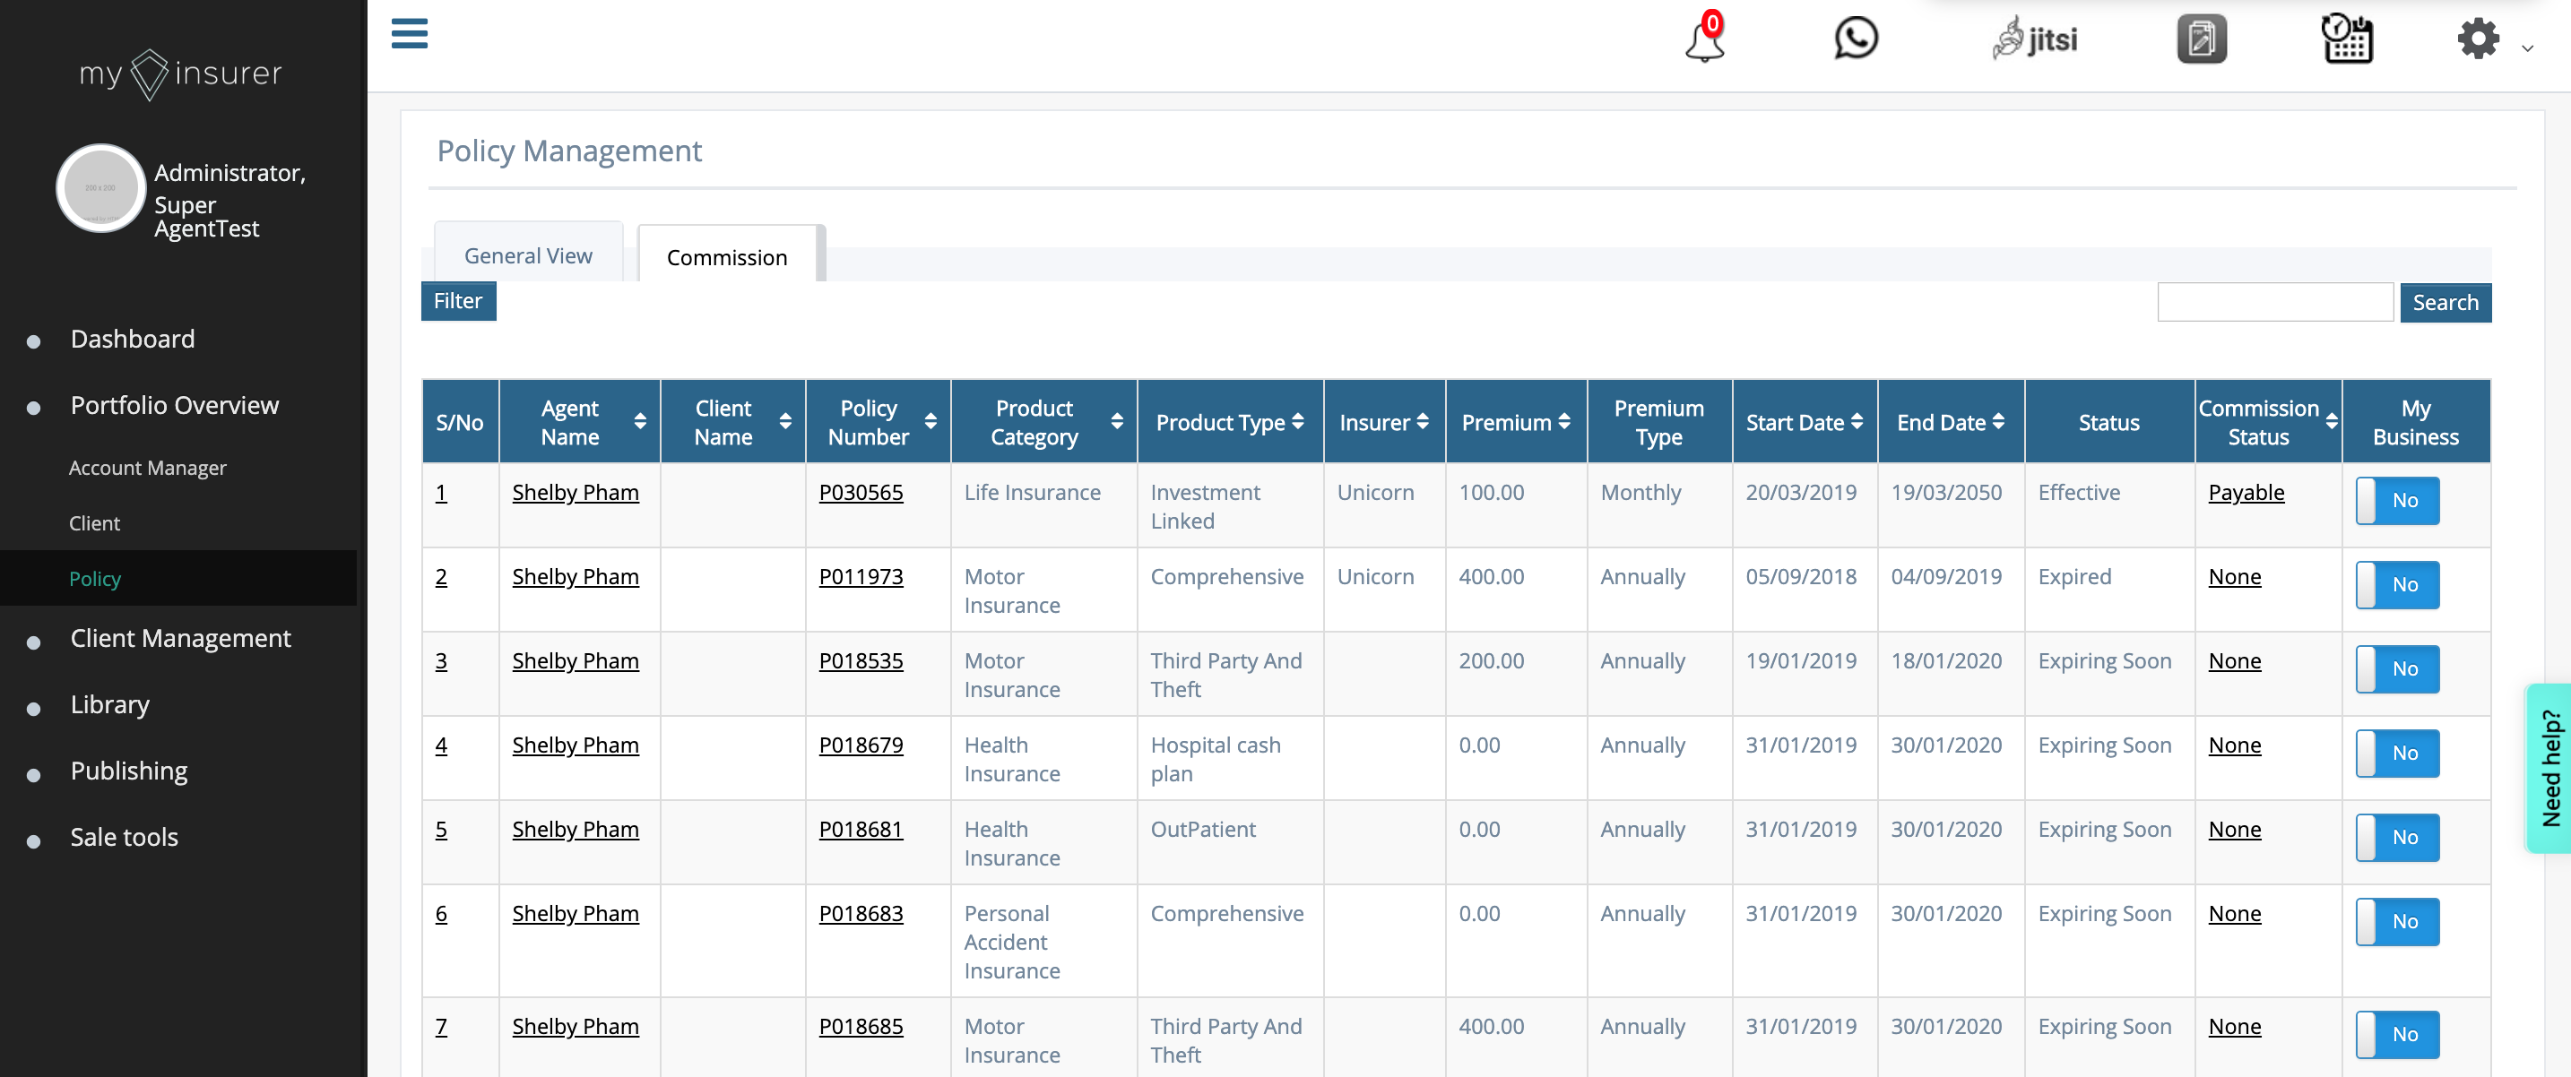2571x1077 pixels.
Task: Open policy number P011973 link
Action: [861, 576]
